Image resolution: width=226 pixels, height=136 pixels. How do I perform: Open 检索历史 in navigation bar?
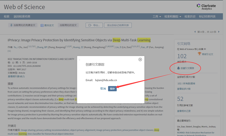pos(190,17)
